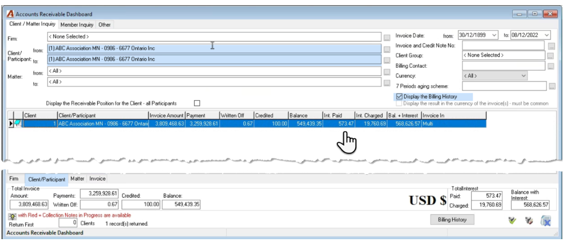Image resolution: width=567 pixels, height=242 pixels.
Task: Click the Written Off column header
Action: 236,116
